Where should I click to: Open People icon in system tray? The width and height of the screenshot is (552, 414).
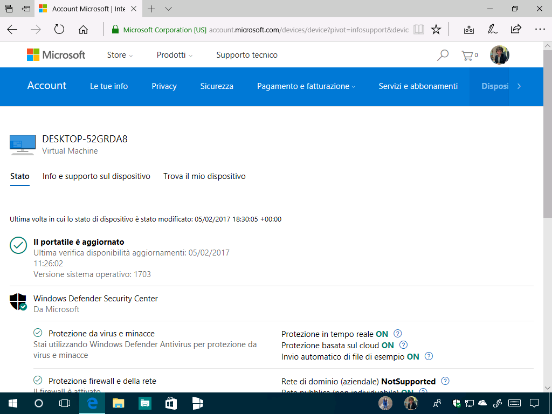437,403
